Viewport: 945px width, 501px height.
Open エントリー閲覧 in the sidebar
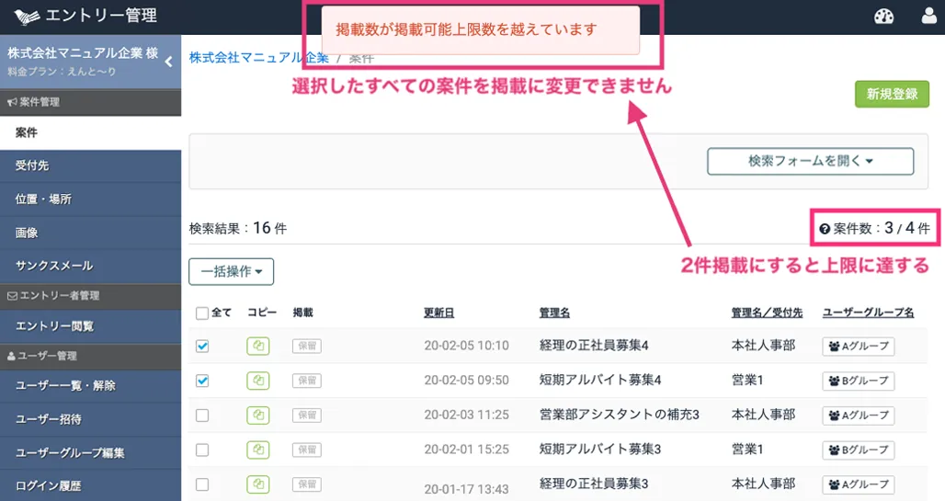(x=54, y=326)
